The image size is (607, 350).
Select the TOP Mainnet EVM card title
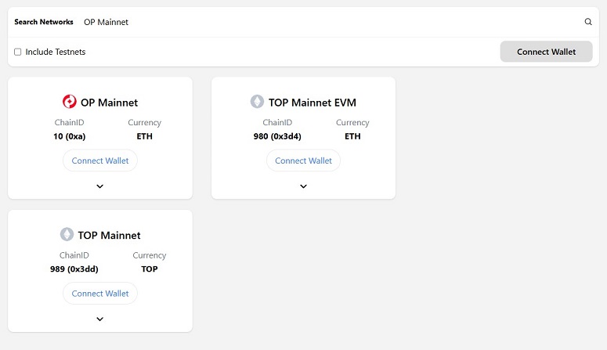coord(313,103)
